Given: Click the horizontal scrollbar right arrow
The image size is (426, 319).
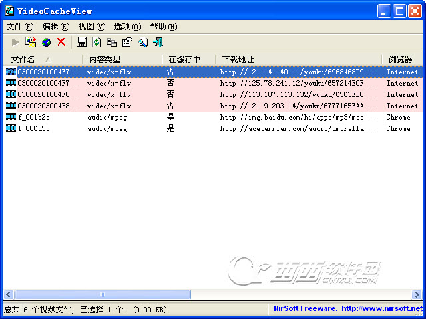Looking at the screenshot, I should [x=417, y=294].
